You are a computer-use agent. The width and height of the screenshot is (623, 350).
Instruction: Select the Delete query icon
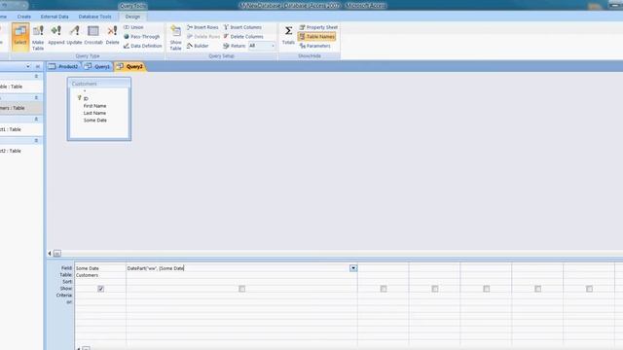(113, 35)
